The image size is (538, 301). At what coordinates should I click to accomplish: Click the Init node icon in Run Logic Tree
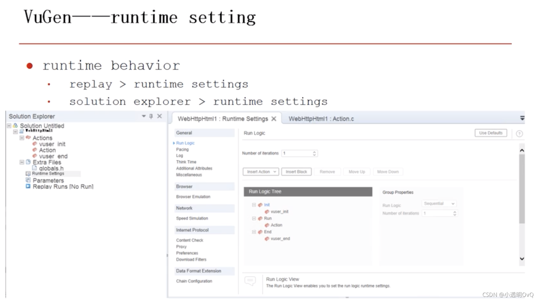260,205
